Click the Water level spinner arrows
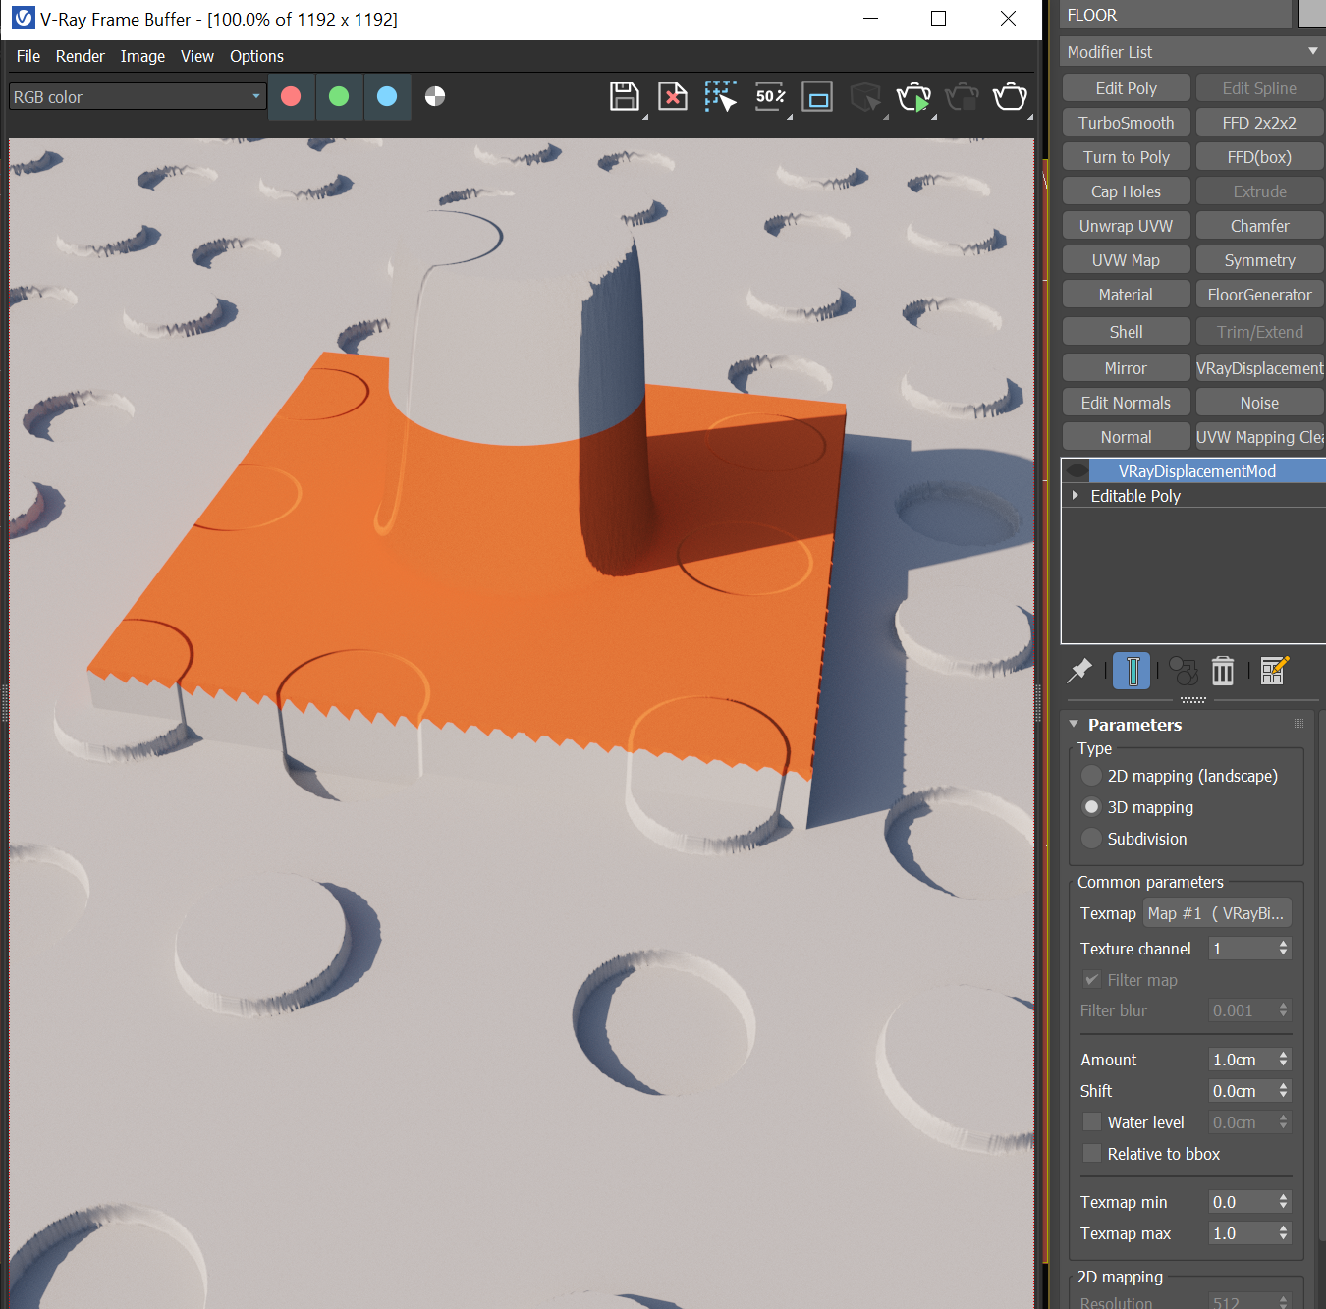The width and height of the screenshot is (1326, 1309). point(1283,1122)
